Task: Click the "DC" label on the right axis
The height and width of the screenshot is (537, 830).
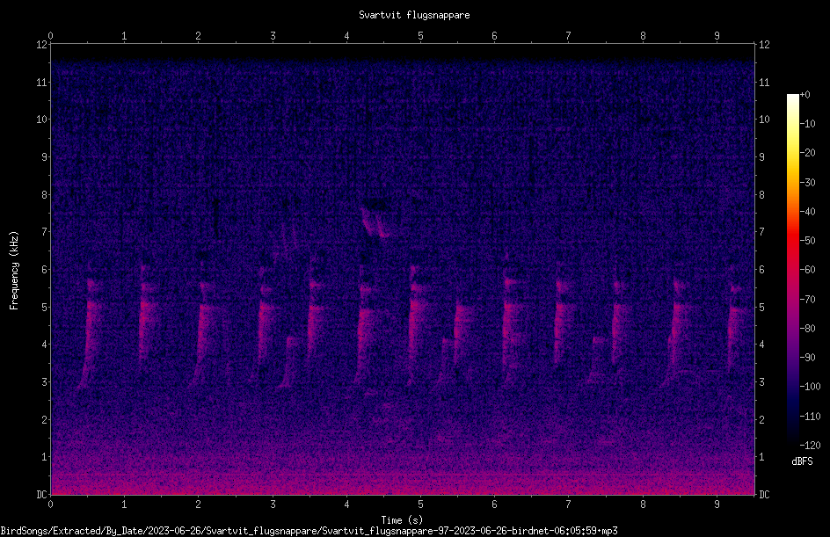Action: click(x=764, y=494)
